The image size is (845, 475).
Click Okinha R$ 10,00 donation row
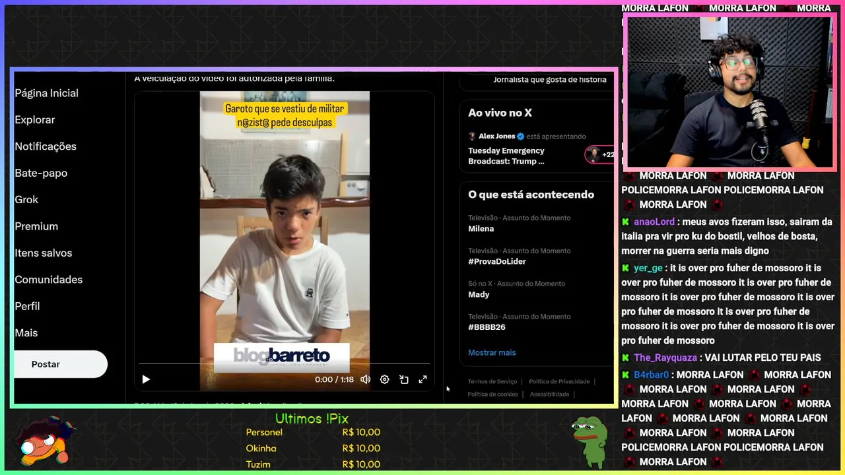(x=313, y=449)
